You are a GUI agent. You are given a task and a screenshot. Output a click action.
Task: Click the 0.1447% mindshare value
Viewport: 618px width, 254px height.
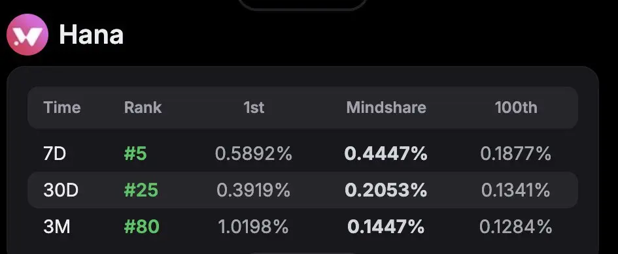tap(386, 227)
